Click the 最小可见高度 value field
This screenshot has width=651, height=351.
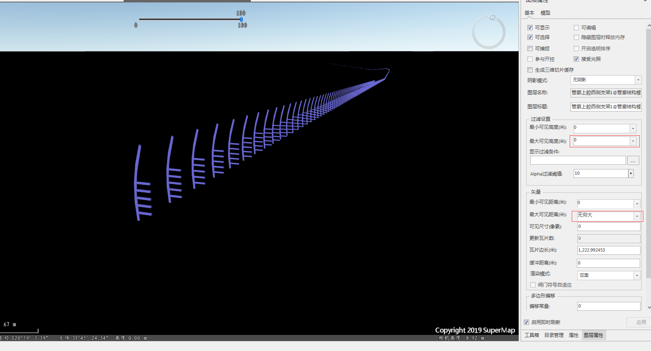pos(601,128)
